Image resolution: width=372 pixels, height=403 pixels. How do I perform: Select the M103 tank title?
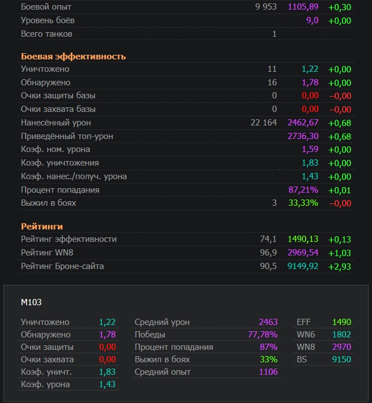pyautogui.click(x=31, y=302)
